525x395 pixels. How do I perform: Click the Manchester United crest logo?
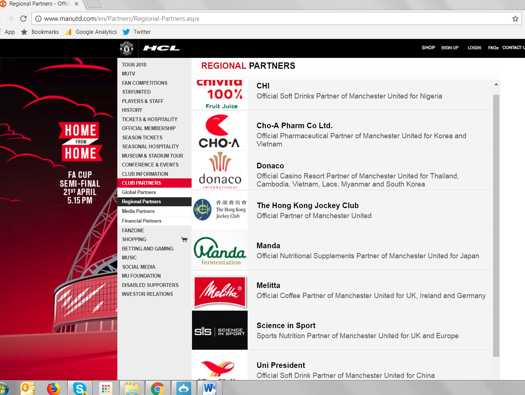[x=127, y=48]
